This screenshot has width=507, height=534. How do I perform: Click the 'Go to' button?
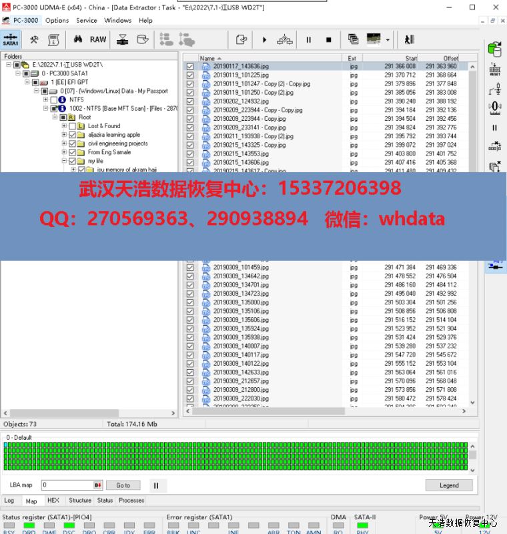(x=123, y=485)
